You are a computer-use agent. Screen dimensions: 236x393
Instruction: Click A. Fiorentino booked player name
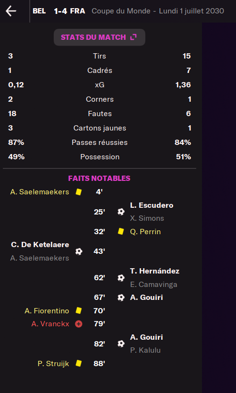[x=47, y=311]
